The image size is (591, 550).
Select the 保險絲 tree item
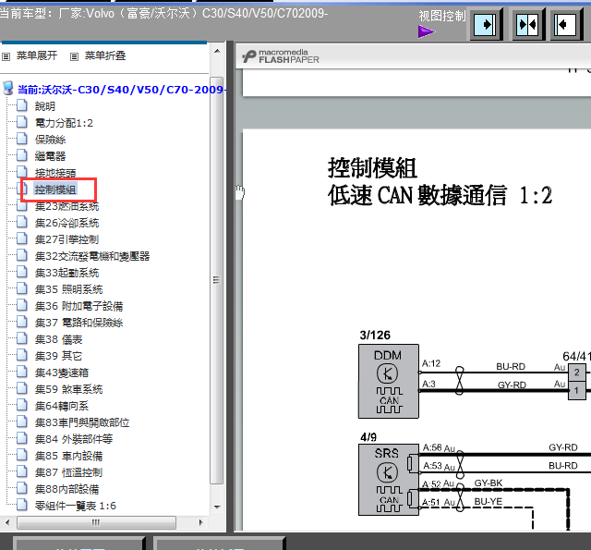coord(50,140)
